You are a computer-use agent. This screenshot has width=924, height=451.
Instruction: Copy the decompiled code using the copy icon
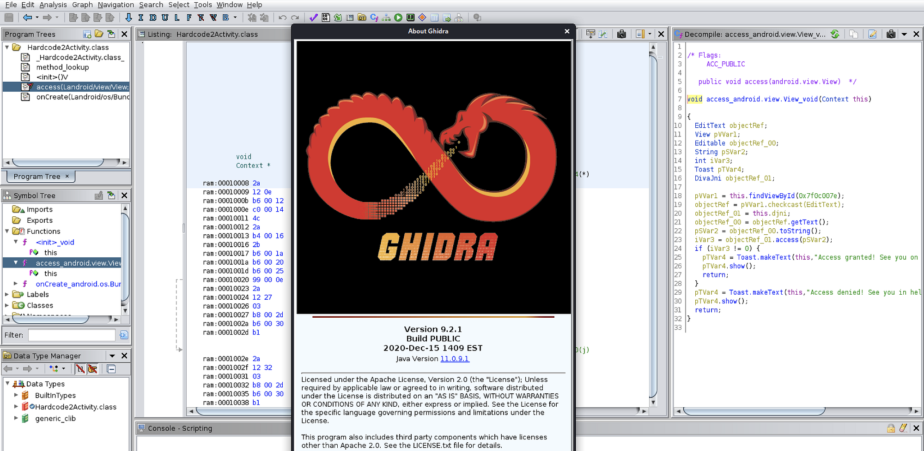(x=854, y=34)
